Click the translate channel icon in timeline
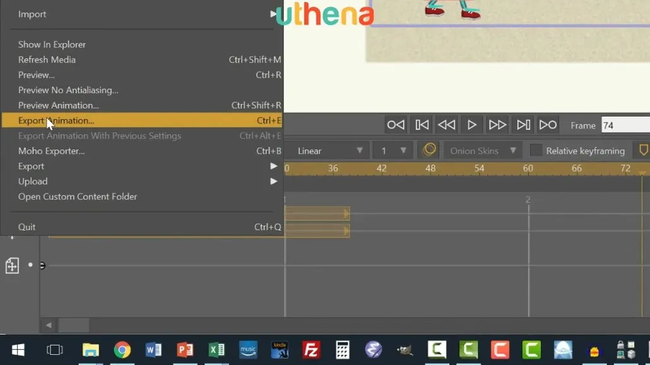Viewport: 650px width, 365px height. click(12, 265)
